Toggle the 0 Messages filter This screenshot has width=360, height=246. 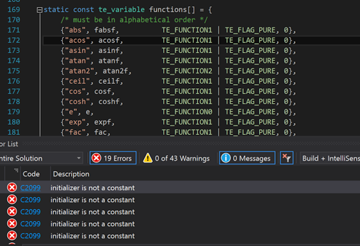tap(247, 158)
